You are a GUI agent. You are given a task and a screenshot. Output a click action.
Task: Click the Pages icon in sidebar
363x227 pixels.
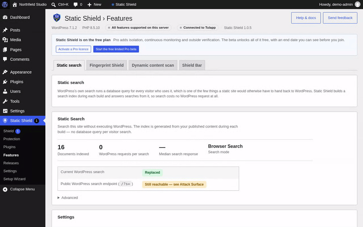[5, 50]
